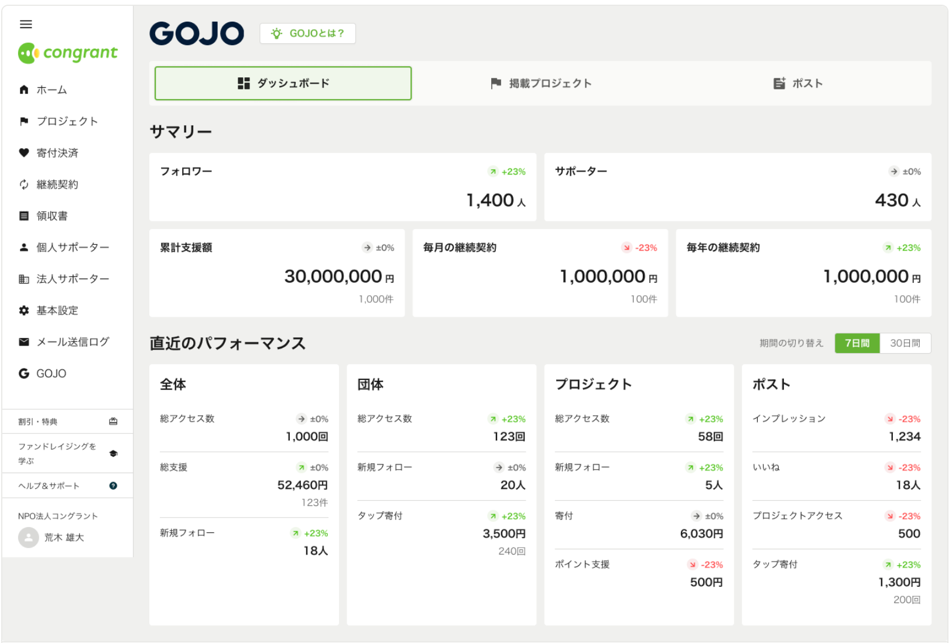Click the hamburger menu icon
Screen dimensions: 952x643
(x=26, y=24)
